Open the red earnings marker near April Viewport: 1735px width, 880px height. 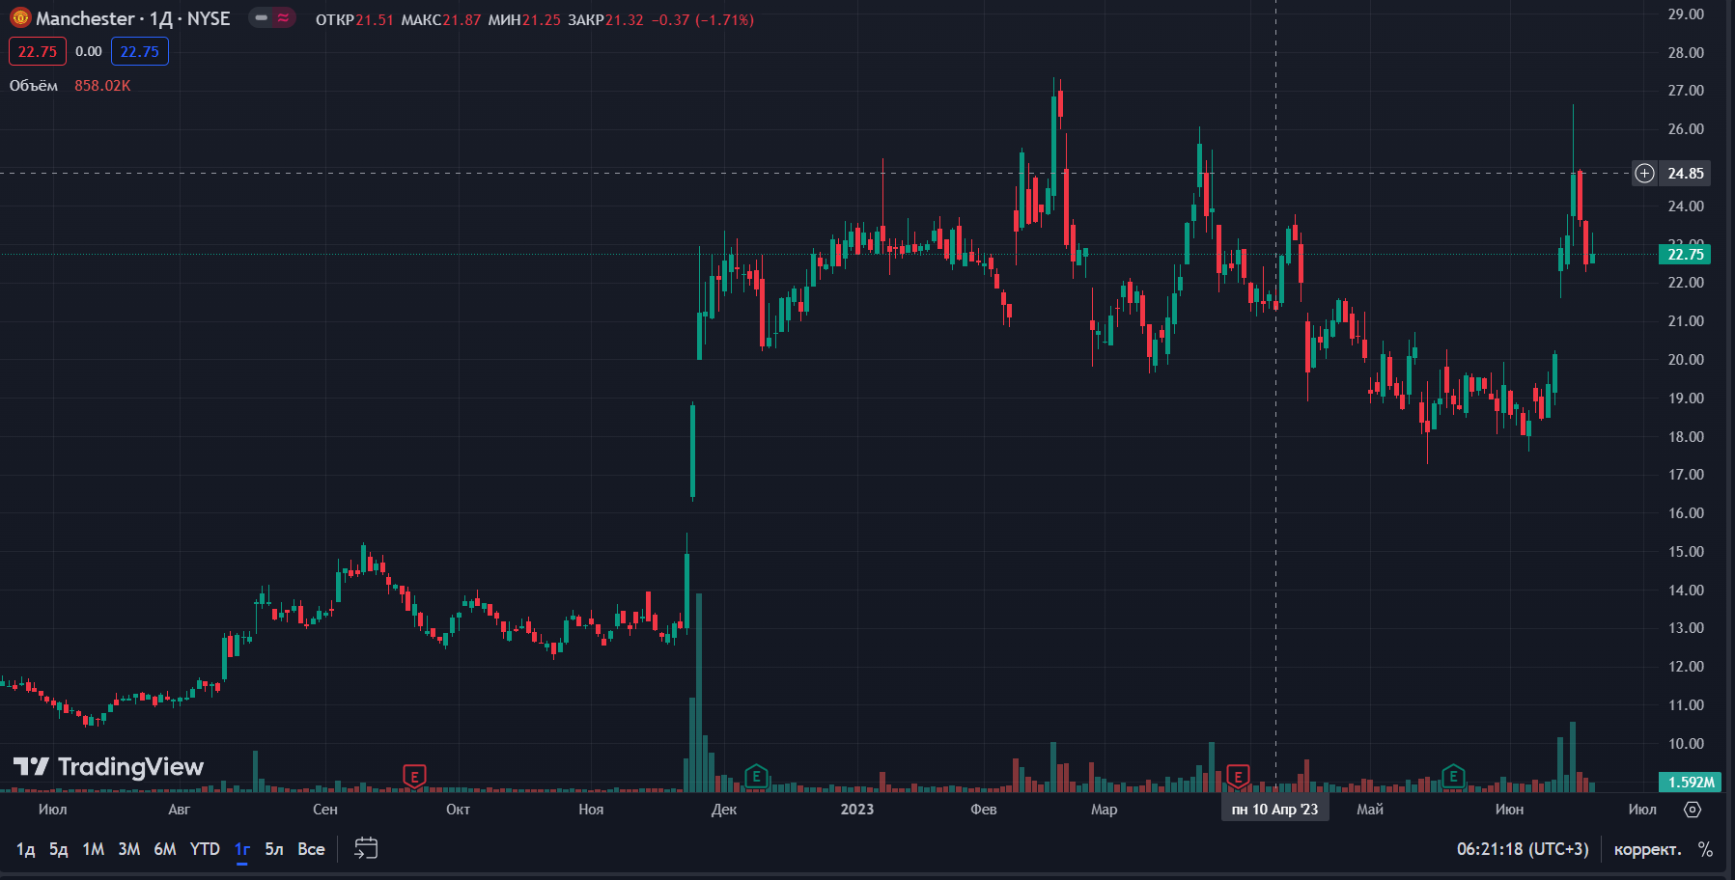[1238, 776]
